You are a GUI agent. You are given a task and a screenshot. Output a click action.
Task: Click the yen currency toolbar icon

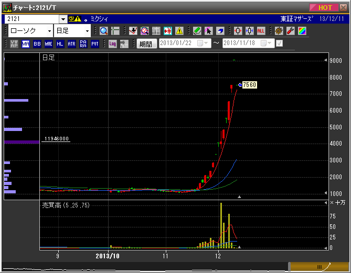click(168, 31)
